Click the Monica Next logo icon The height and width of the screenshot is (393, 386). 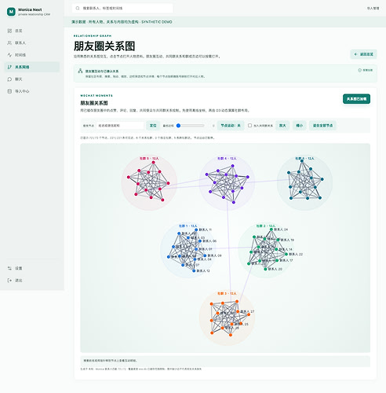point(11,12)
